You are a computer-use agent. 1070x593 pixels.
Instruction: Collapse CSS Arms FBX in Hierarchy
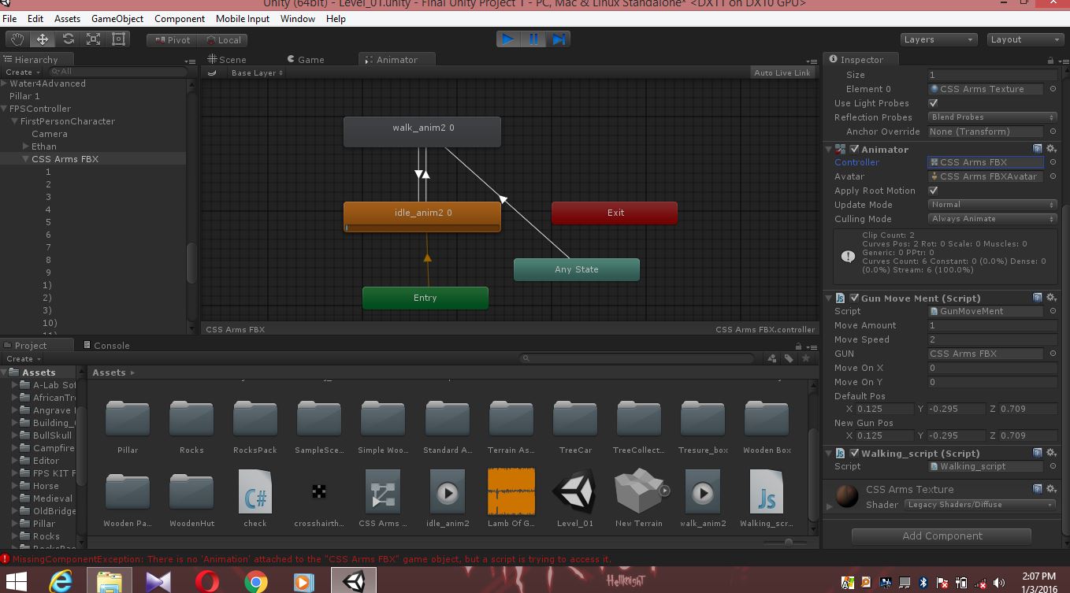click(26, 159)
